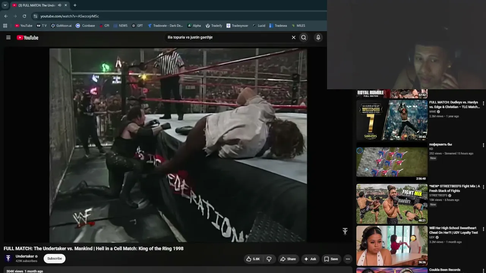Viewport: 486px width, 273px height.
Task: Open options menu for пофармить бы video
Action: (483, 145)
